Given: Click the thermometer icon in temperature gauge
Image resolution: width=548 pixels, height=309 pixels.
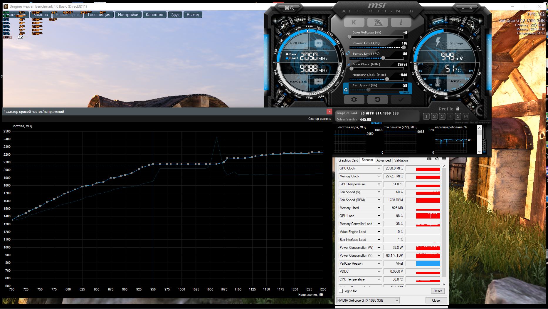Looking at the screenshot, I should pyautogui.click(x=438, y=83).
